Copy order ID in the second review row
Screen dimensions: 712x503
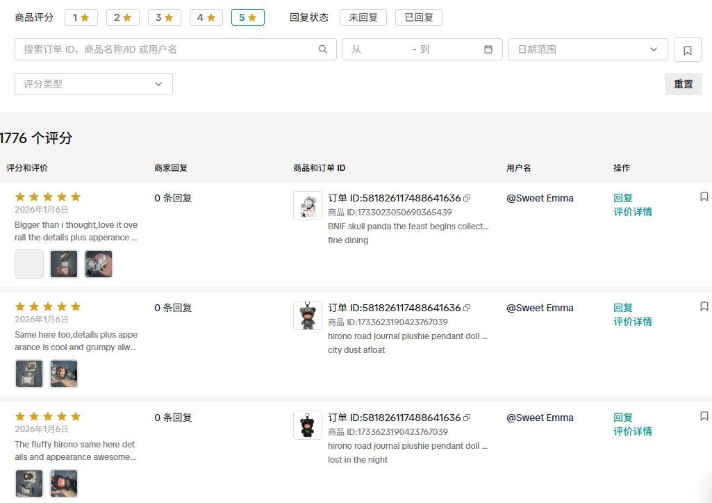[467, 308]
